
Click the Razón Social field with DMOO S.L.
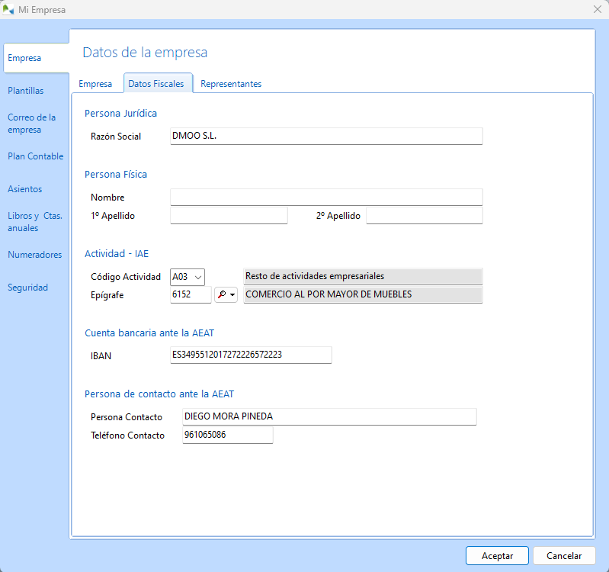point(326,136)
